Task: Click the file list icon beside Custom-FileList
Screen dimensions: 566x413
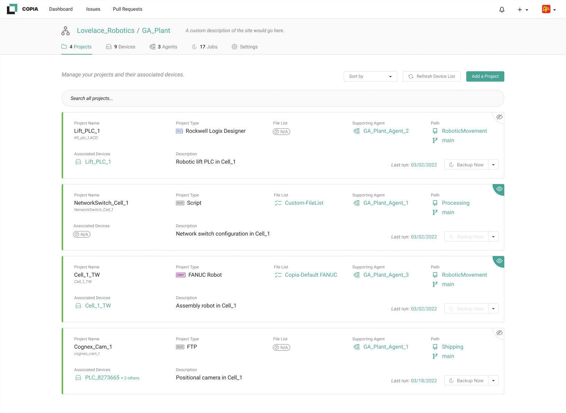Action: click(278, 203)
